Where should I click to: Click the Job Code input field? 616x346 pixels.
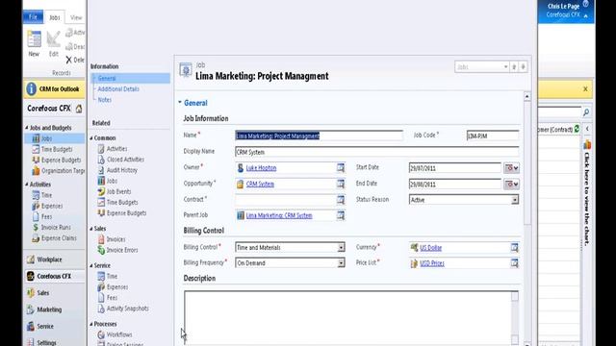[493, 136]
